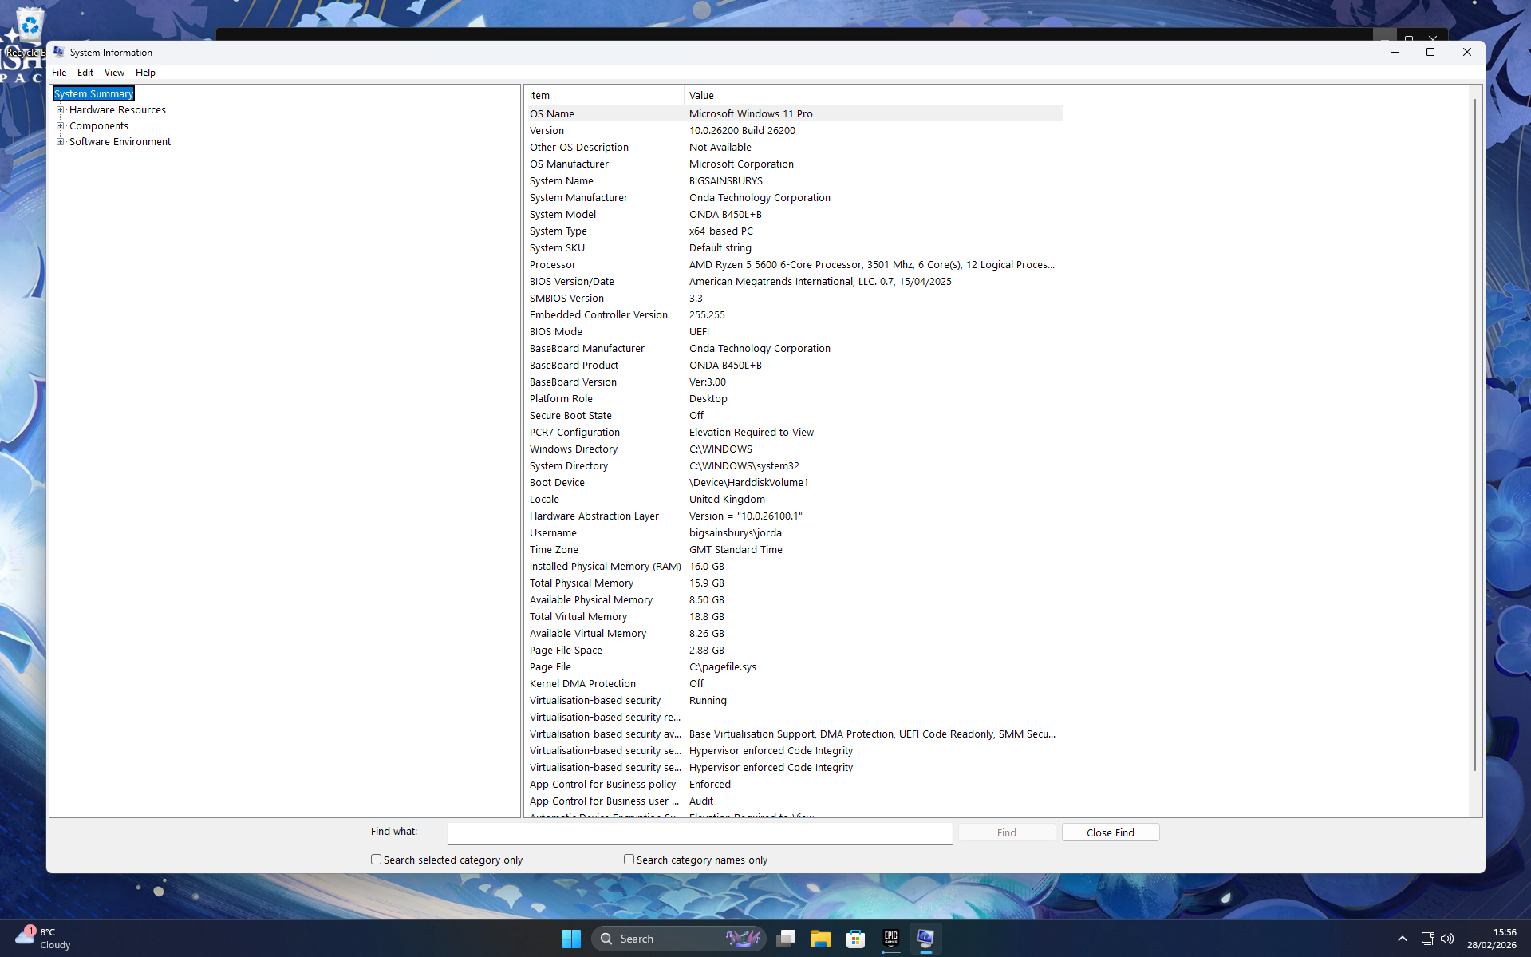
Task: Click the Value column header
Action: click(x=874, y=96)
